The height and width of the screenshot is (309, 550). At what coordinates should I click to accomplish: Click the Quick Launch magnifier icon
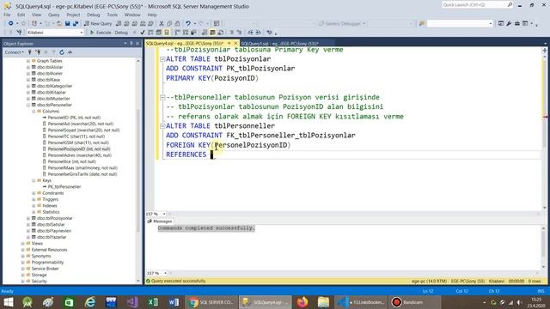point(510,5)
